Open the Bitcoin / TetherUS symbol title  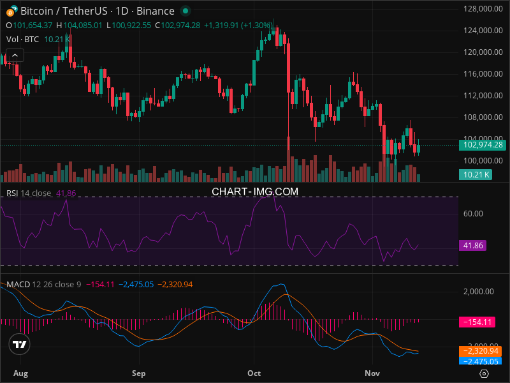[97, 11]
